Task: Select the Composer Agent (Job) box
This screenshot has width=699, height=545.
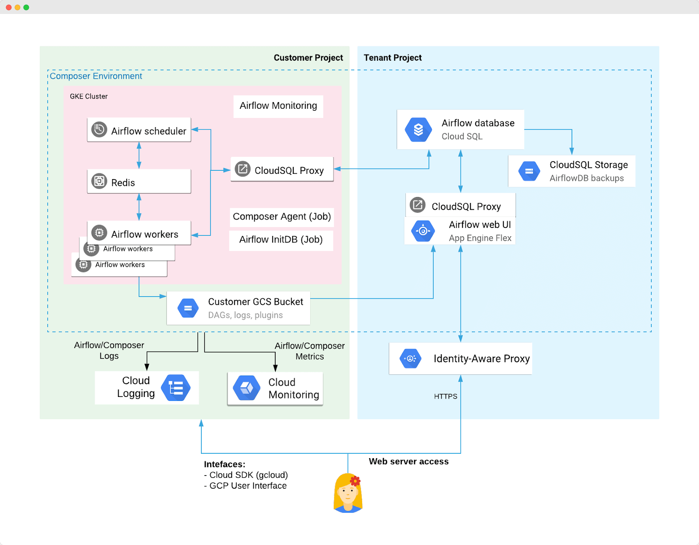Action: [x=282, y=217]
